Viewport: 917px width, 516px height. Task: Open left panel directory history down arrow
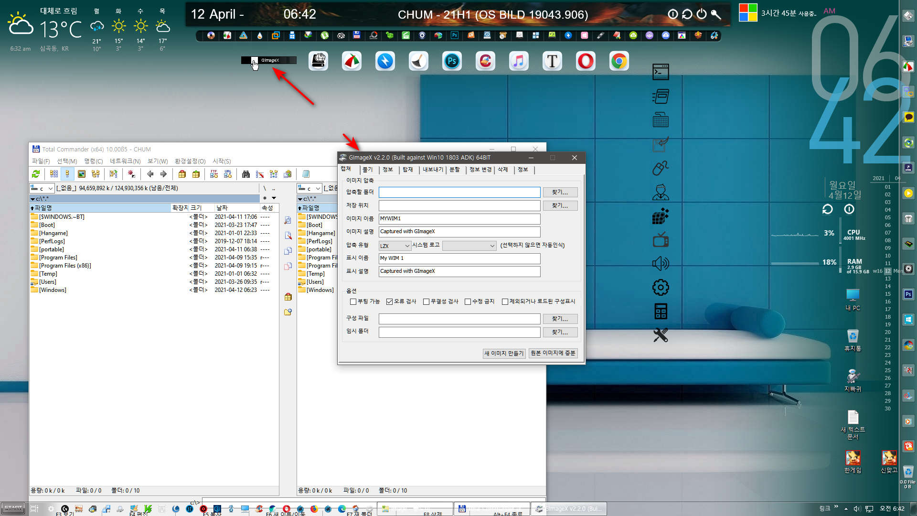(x=274, y=198)
